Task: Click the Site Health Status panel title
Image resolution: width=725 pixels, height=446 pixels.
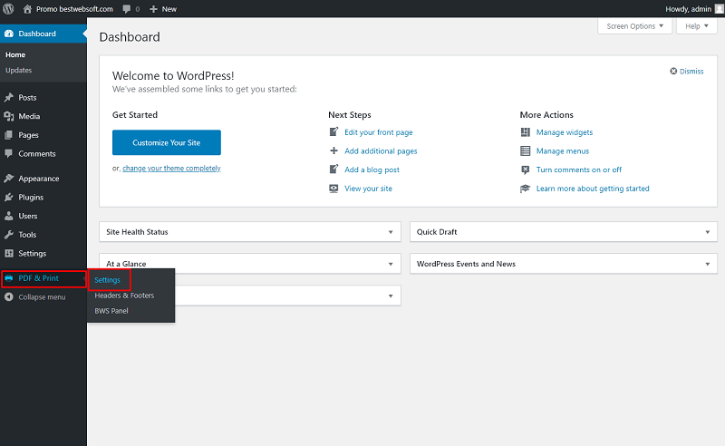Action: pos(138,232)
